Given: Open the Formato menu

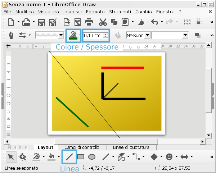Looking at the screenshot, I should click(95, 12).
